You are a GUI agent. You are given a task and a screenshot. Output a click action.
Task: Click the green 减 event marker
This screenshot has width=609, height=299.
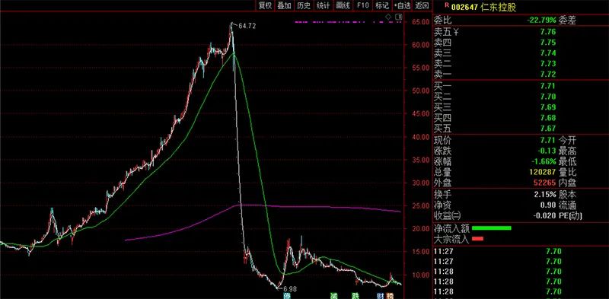[x=333, y=296]
